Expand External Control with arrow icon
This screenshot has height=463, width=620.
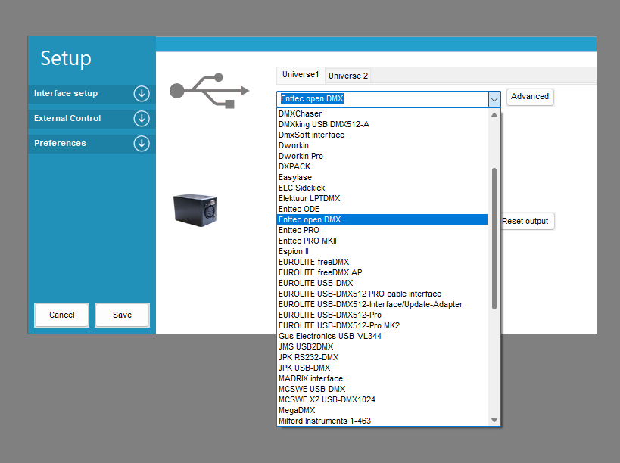[x=142, y=119]
